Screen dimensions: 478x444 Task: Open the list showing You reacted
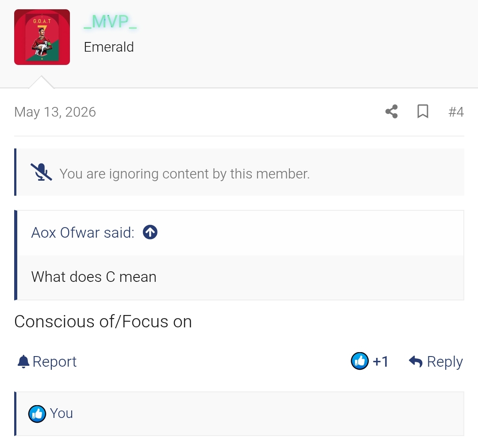point(61,413)
